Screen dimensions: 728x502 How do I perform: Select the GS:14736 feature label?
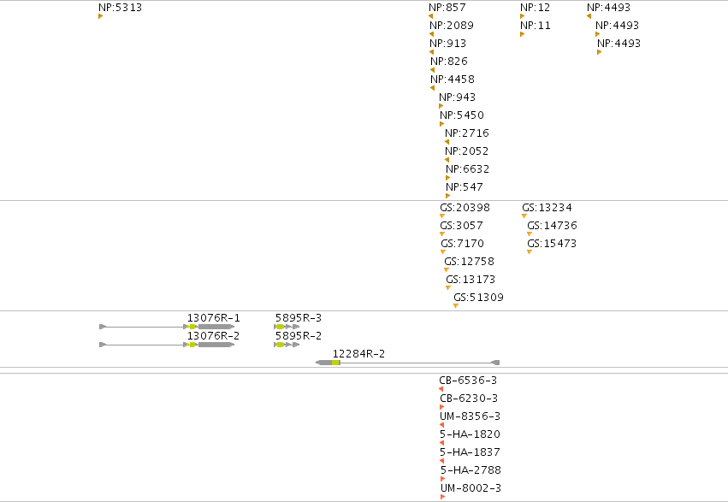pos(552,226)
